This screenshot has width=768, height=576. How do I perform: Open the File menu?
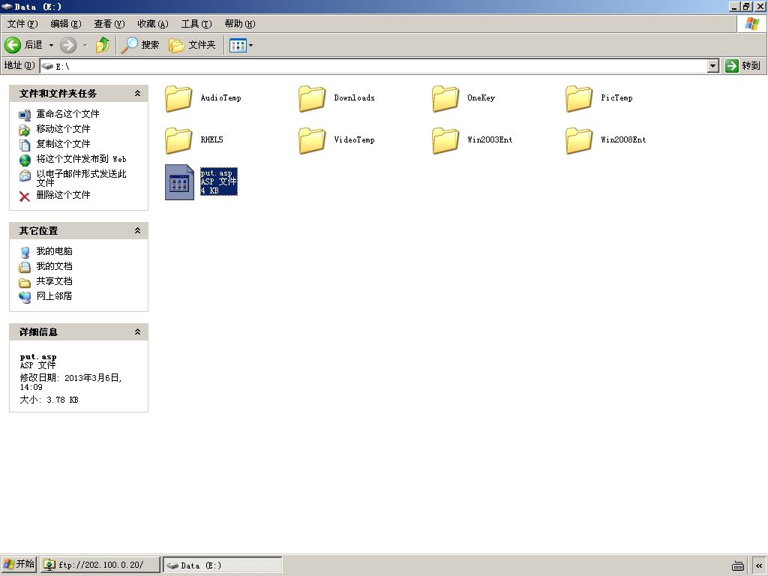(22, 23)
